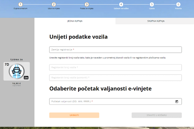Screen dimensions: 194x129
Task: Click the Unesite registarski broj instruction text
Action: tap(108, 58)
